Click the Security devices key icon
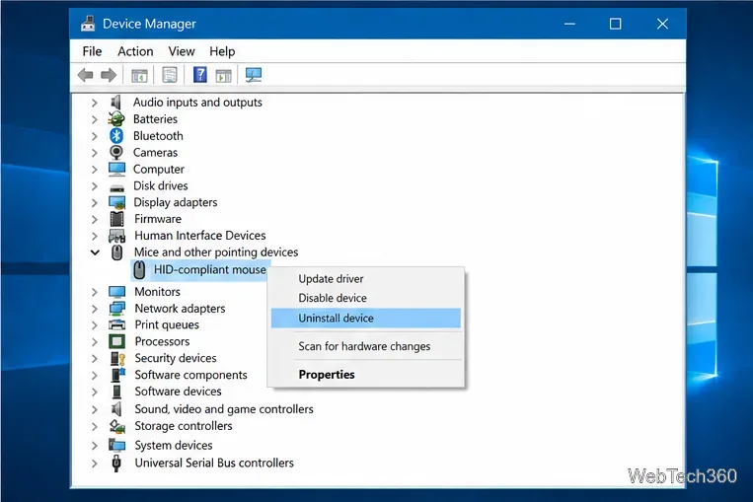 [117, 359]
